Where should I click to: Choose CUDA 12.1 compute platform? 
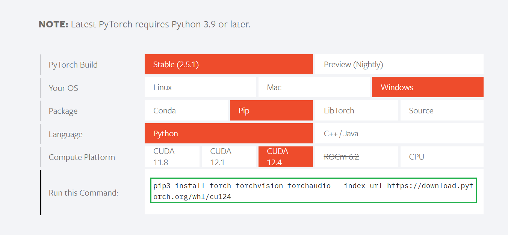pyautogui.click(x=229, y=157)
